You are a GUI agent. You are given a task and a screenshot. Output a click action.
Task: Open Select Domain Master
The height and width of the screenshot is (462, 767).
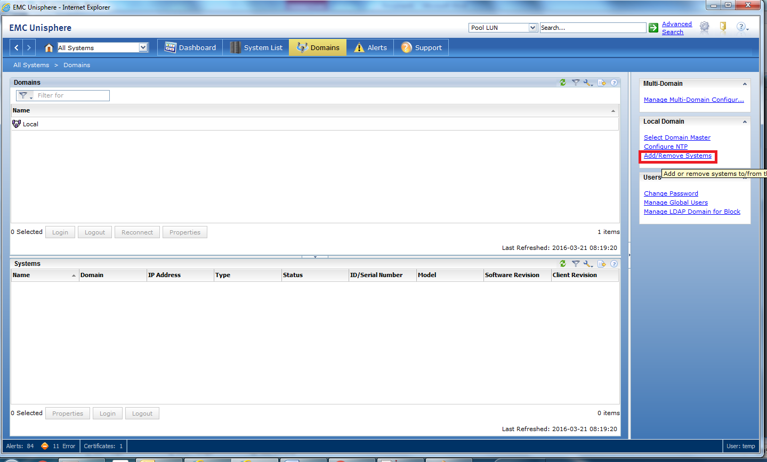[x=677, y=137]
